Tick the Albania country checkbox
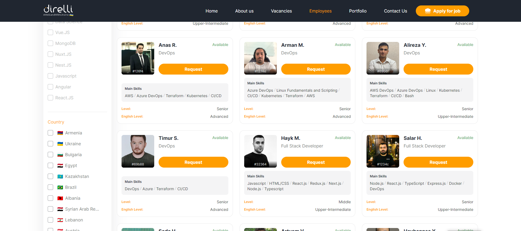 click(50, 198)
